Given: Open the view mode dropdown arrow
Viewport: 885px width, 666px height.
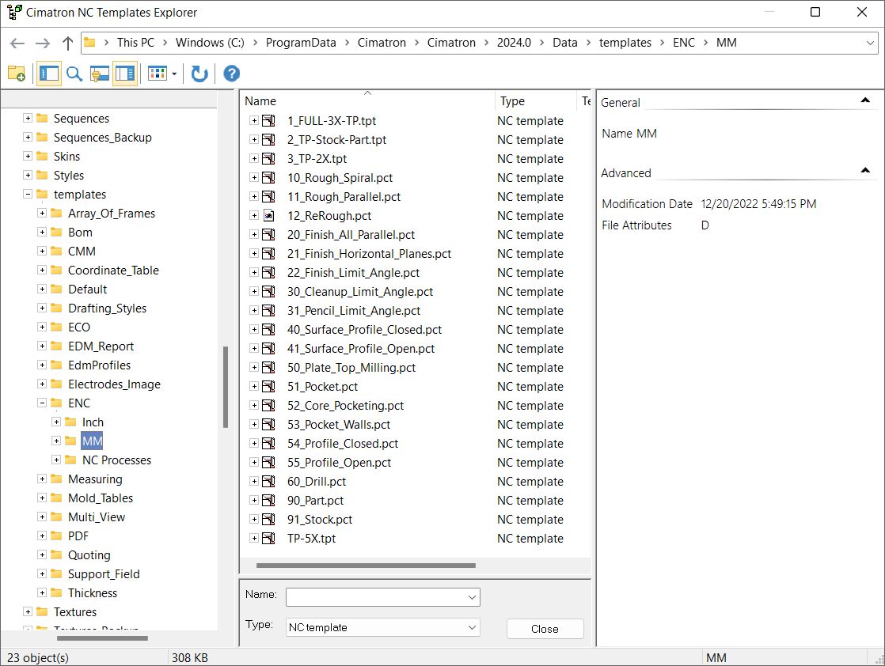Looking at the screenshot, I should point(174,74).
